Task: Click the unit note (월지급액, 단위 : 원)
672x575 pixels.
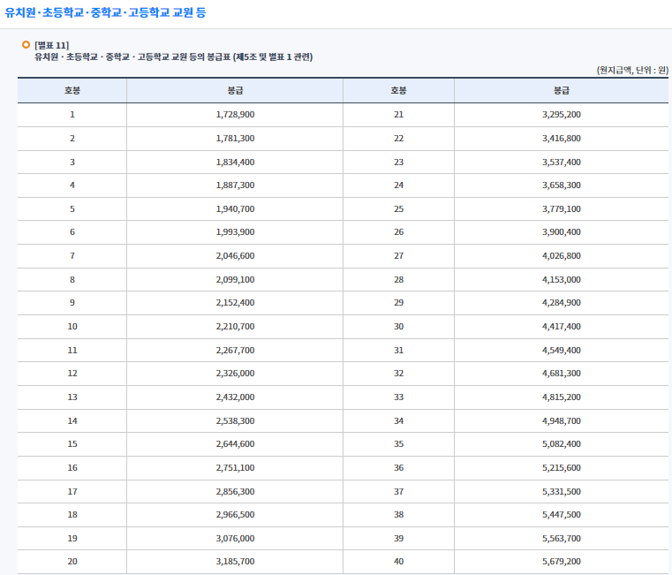Action: [632, 70]
